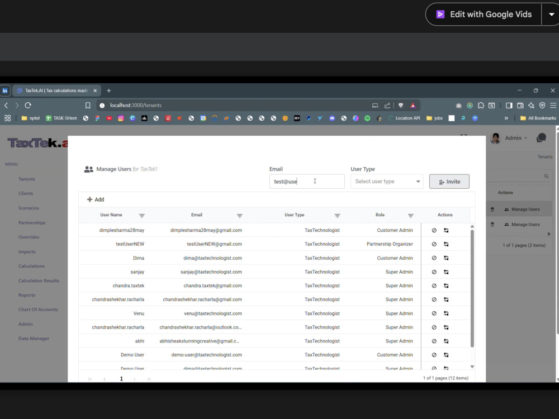The image size is (559, 419).
Task: Go to Data Manager in the sidebar
Action: click(34, 339)
